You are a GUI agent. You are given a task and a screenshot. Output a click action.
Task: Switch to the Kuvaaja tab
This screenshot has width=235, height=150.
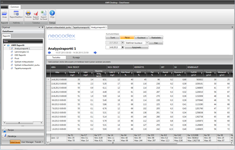pyautogui.click(x=76, y=57)
